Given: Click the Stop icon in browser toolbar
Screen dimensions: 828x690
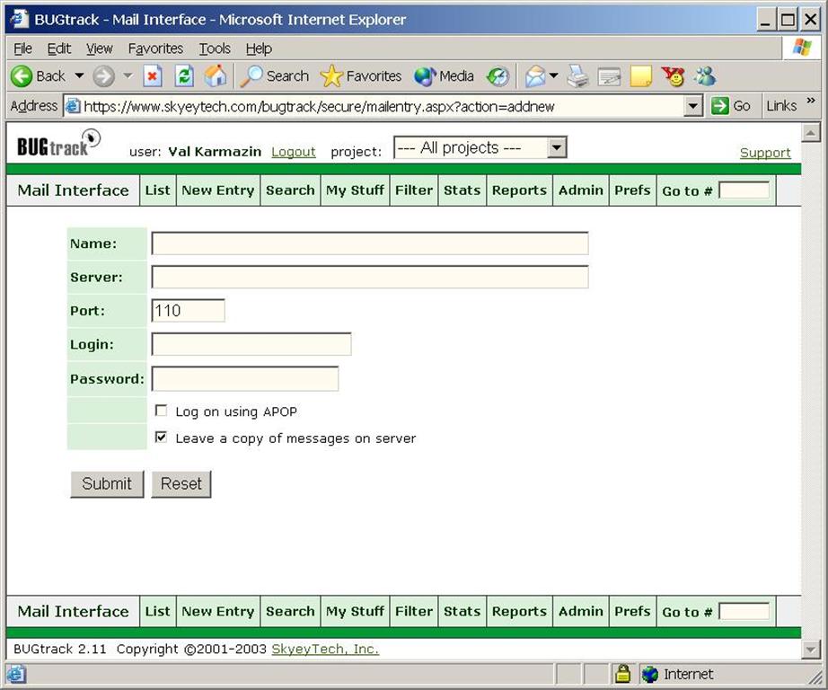Looking at the screenshot, I should [153, 76].
